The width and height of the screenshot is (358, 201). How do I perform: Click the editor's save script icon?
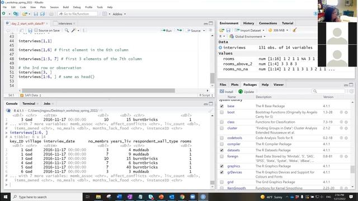click(30, 30)
